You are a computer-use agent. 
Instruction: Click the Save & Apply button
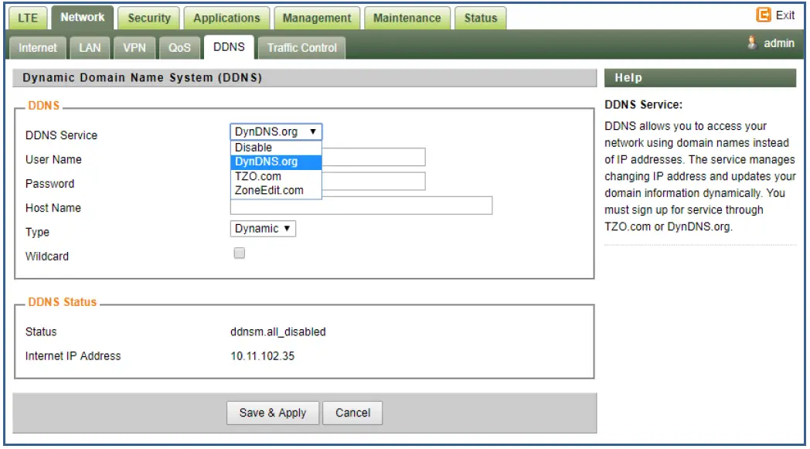(273, 413)
